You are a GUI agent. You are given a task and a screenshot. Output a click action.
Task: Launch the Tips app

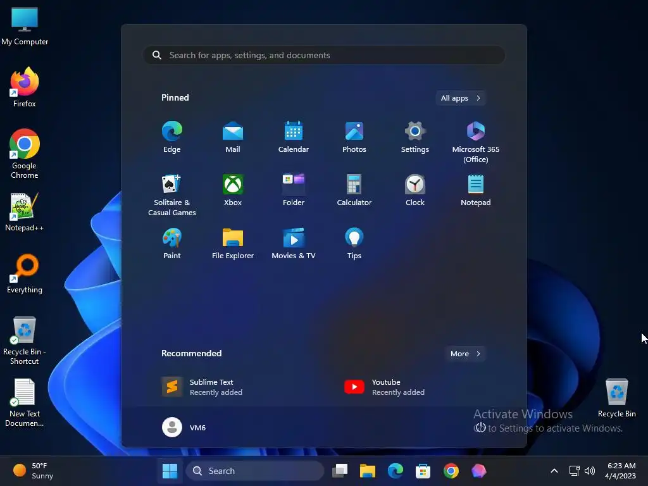(354, 244)
